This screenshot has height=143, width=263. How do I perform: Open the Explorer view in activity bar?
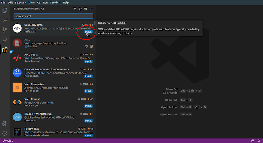click(x=5, y=10)
